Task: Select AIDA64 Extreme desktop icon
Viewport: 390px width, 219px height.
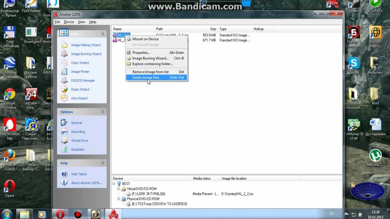Action: click(x=31, y=99)
